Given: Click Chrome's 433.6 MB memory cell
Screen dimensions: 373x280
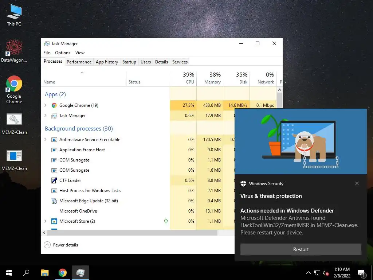Looking at the screenshot, I should (210, 105).
